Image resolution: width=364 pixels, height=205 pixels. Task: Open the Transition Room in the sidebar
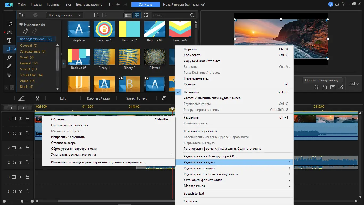click(9, 49)
